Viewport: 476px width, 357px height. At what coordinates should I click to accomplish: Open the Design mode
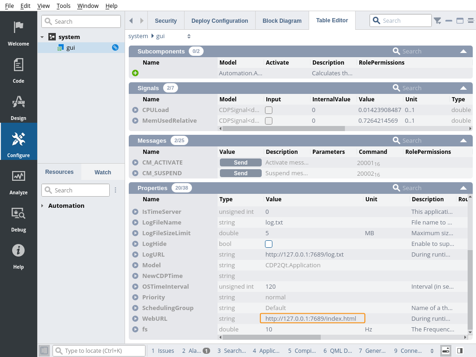19,107
